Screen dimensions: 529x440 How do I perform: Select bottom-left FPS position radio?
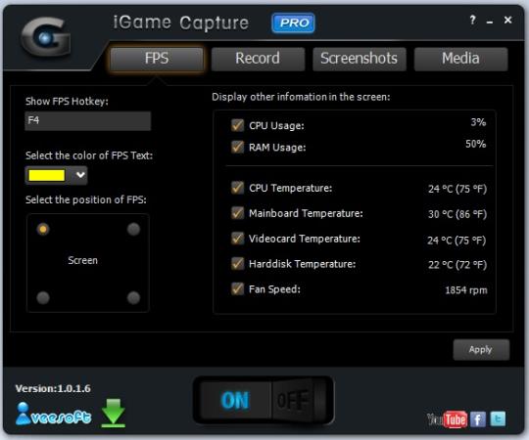(x=43, y=297)
